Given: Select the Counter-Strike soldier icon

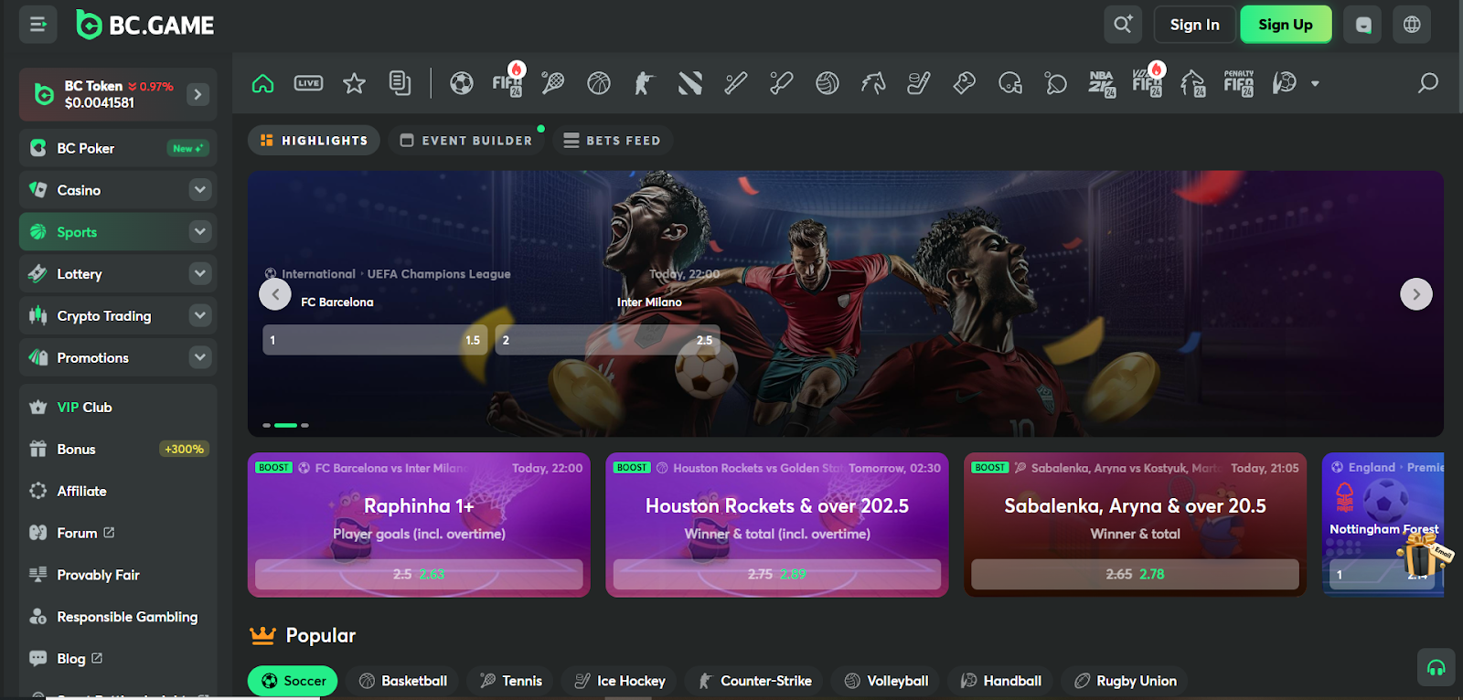Looking at the screenshot, I should click(x=644, y=83).
